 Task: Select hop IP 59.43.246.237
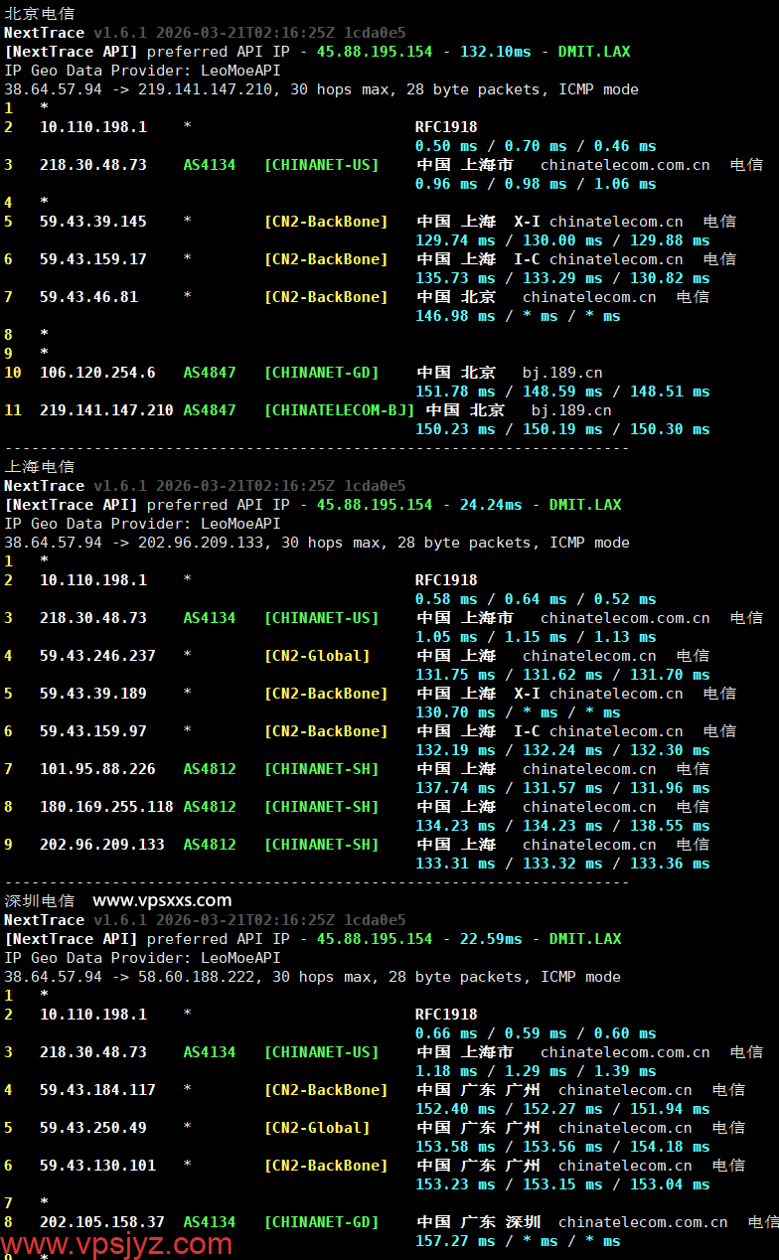point(97,656)
